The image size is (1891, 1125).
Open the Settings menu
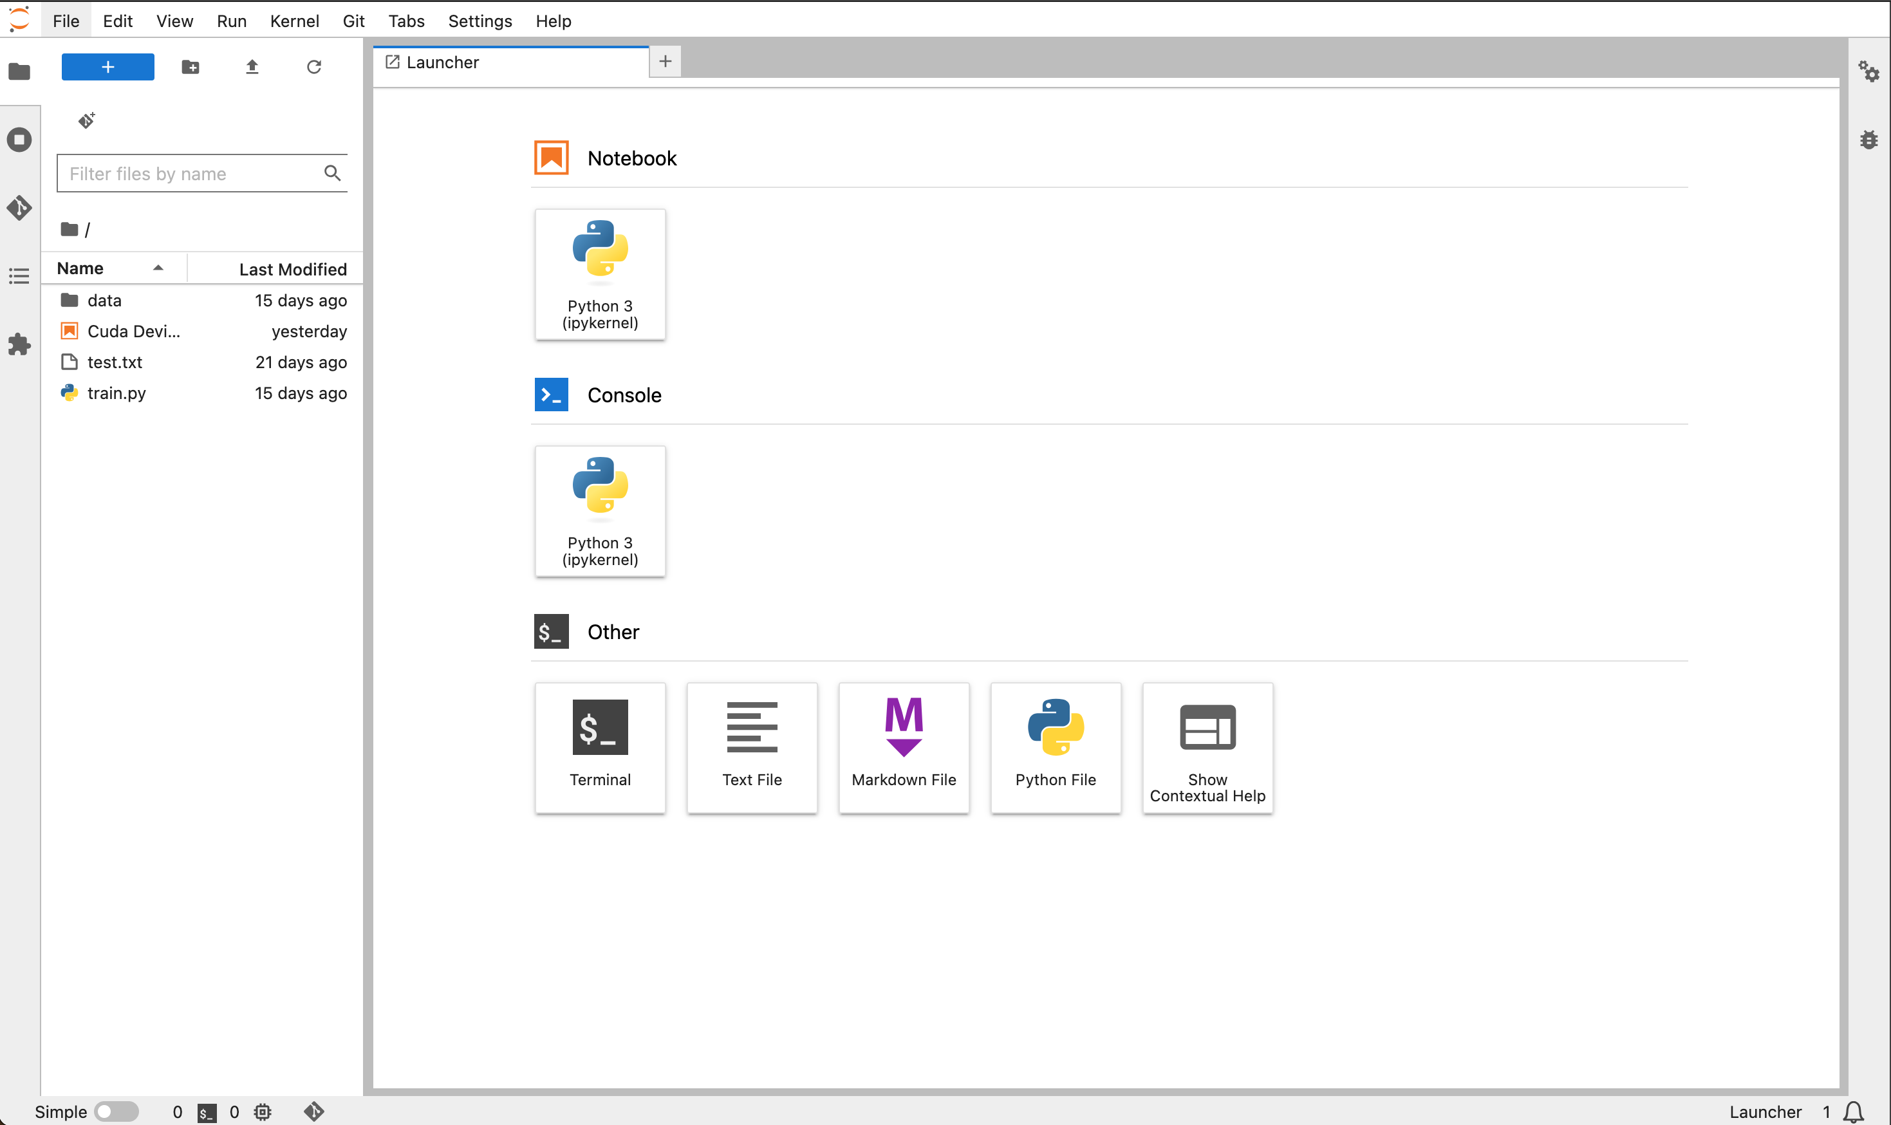(x=480, y=21)
